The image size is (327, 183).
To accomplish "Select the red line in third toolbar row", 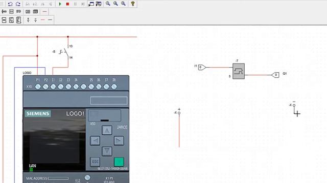I will click(x=43, y=20).
